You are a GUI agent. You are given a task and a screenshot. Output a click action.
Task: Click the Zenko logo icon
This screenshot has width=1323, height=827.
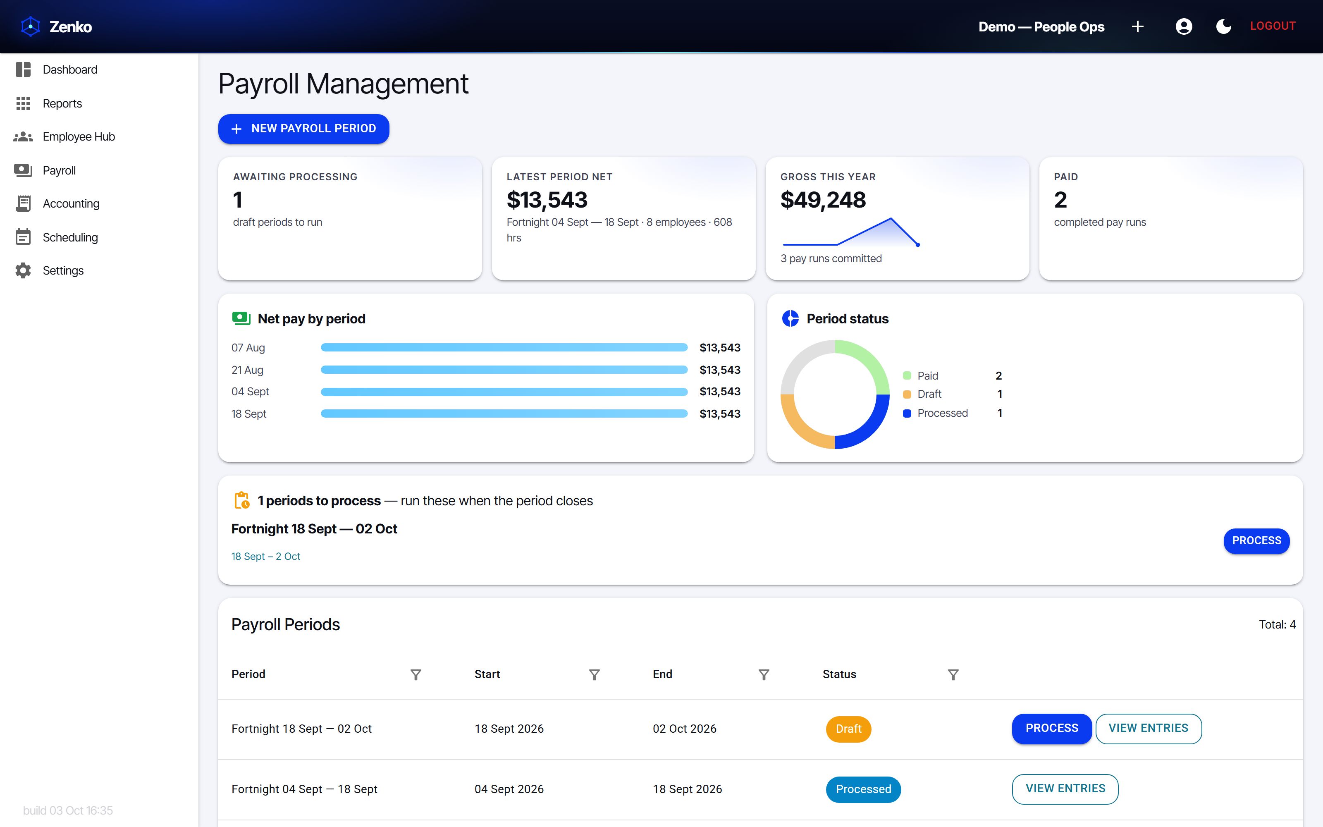[x=31, y=26]
